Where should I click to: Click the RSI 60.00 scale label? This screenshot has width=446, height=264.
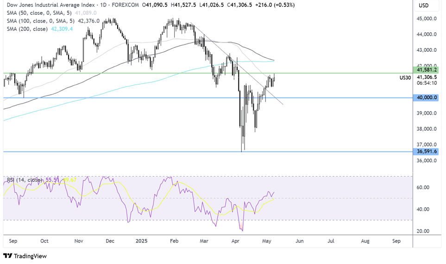423,187
